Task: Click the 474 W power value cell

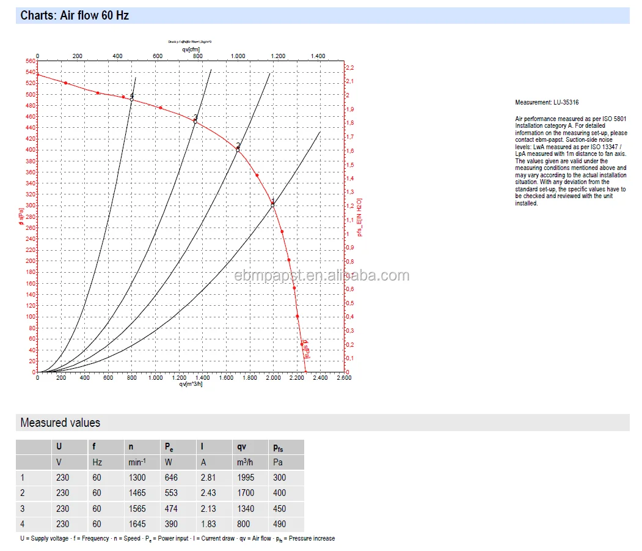Action: 171,509
